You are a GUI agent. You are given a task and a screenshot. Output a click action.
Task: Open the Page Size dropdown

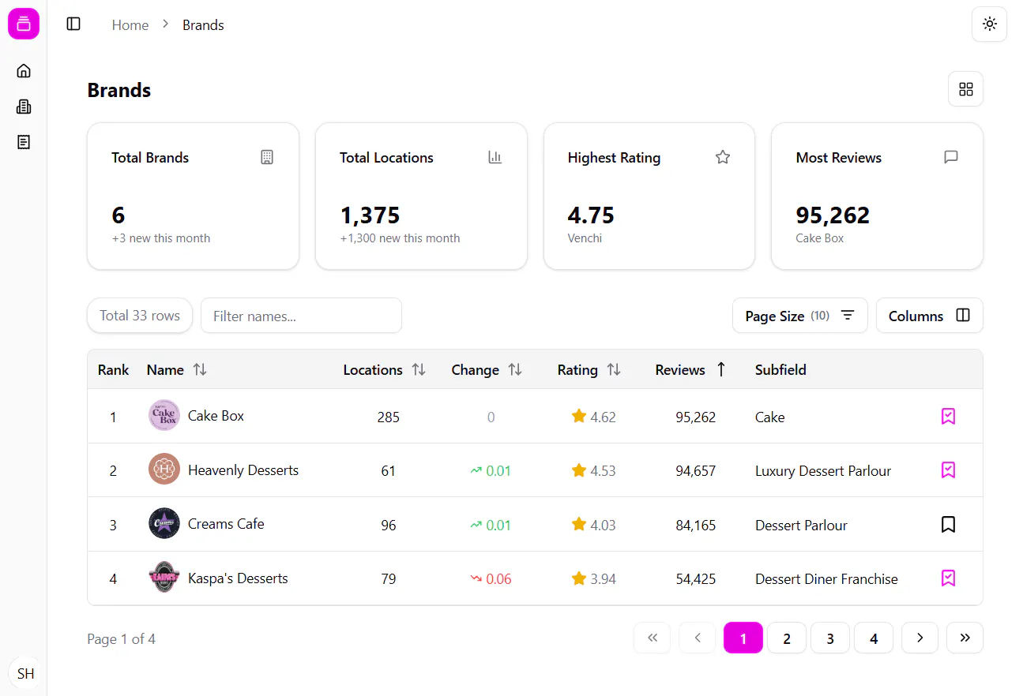pyautogui.click(x=799, y=316)
